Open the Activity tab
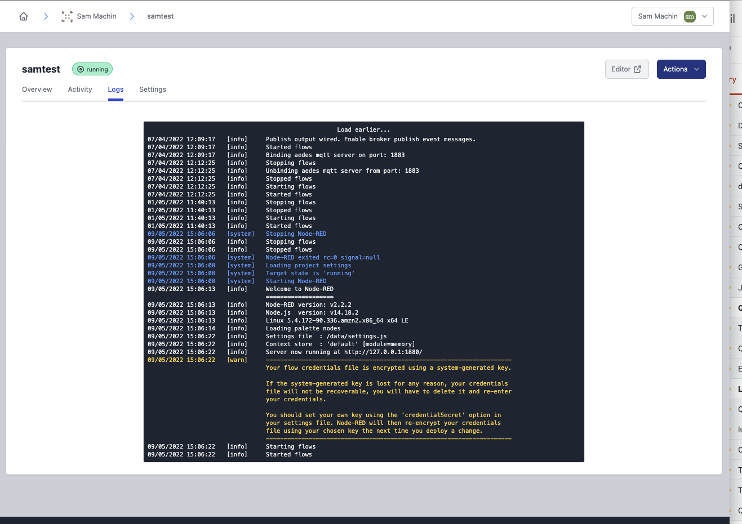Screen dimensions: 742x524 pyautogui.click(x=79, y=89)
